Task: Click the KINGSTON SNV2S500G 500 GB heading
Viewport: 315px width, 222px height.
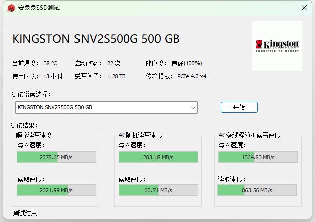Action: pyautogui.click(x=95, y=39)
